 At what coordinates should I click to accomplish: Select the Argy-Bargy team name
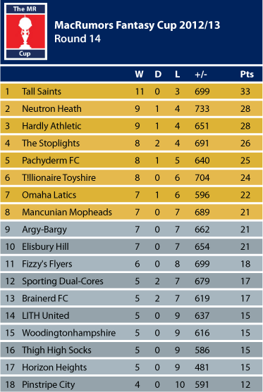pyautogui.click(x=44, y=229)
